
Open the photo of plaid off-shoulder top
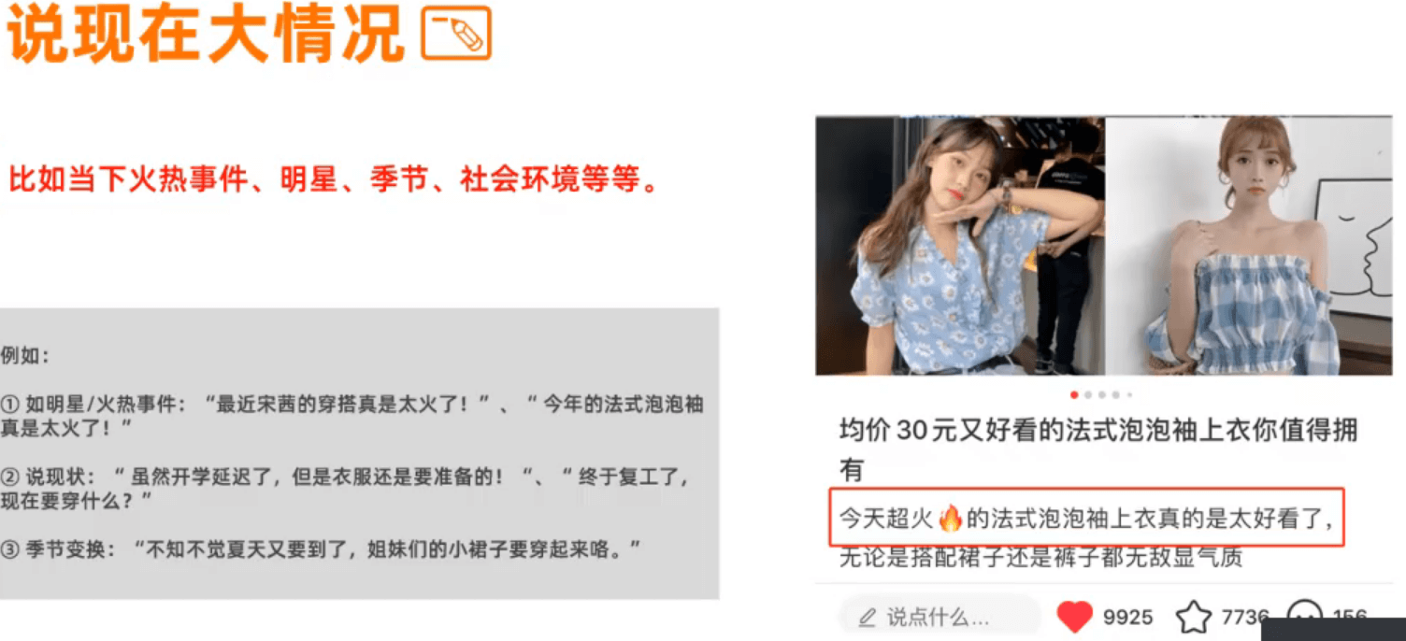coord(1249,246)
